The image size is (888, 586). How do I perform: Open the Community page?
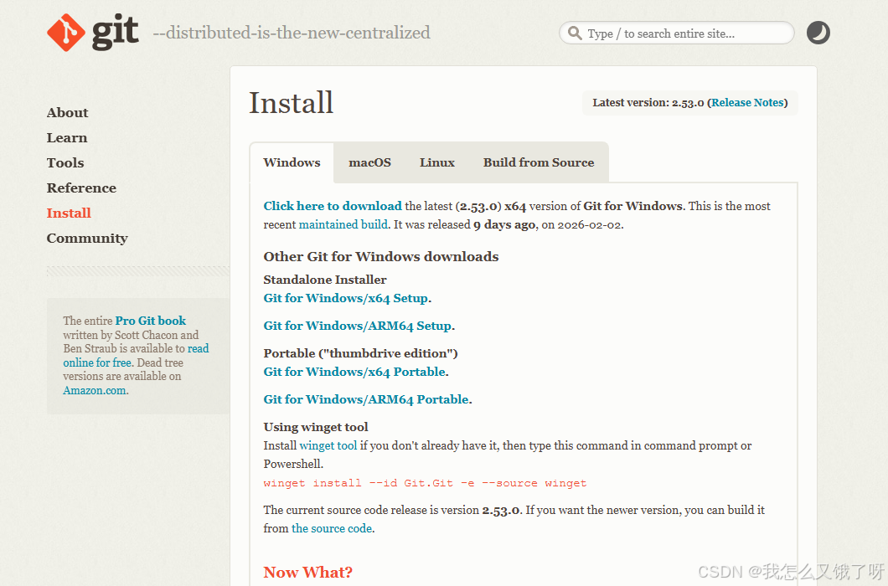87,239
